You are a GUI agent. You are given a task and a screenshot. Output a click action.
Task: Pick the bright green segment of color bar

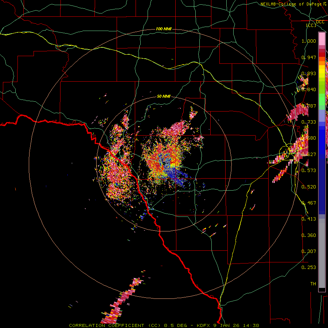pos(322,100)
